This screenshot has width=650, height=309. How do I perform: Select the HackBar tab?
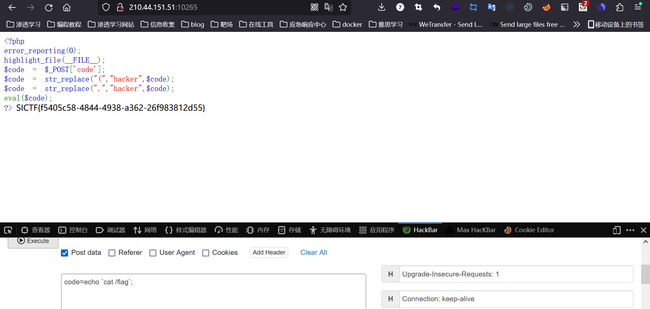click(420, 230)
